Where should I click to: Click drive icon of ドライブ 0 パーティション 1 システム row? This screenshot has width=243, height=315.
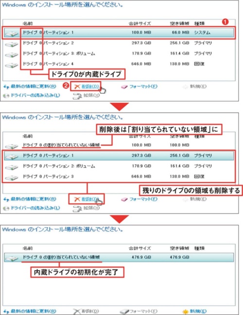[12, 34]
